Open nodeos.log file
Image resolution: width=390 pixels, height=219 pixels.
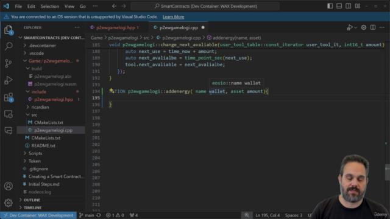pyautogui.click(x=51, y=192)
